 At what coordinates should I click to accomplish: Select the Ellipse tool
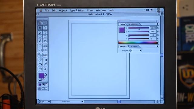coord(40,37)
